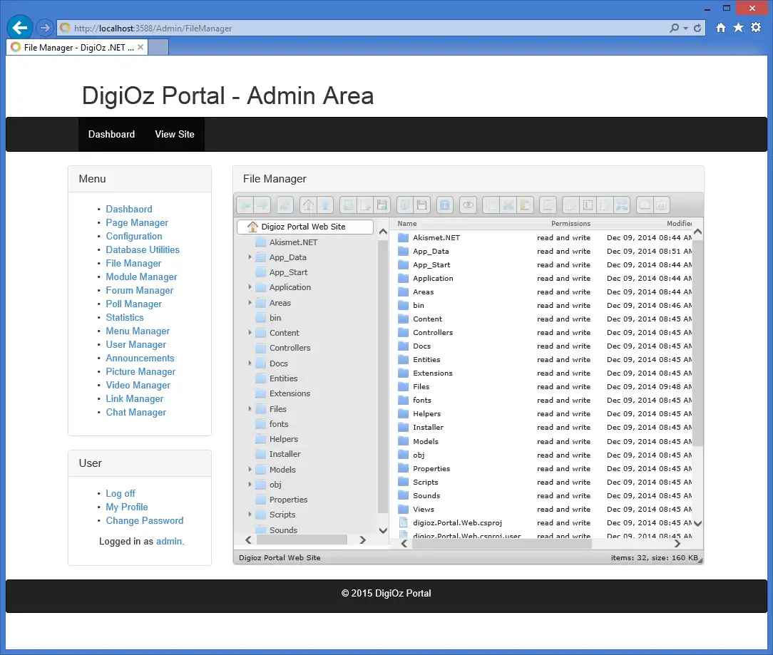The width and height of the screenshot is (773, 655).
Task: Click the reload icon beside the Forward arrow
Action: click(285, 205)
